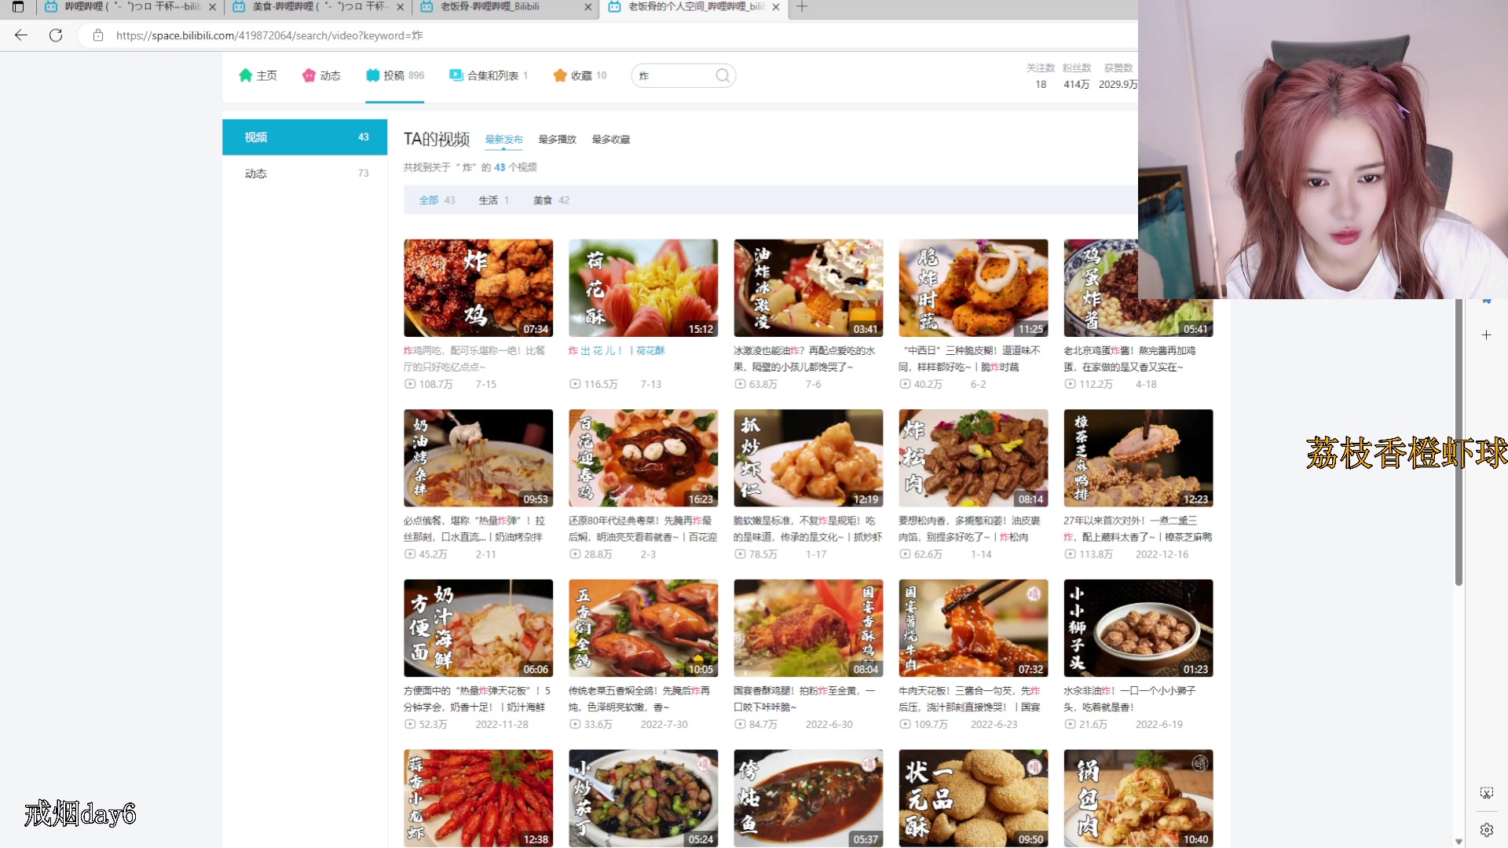Open the 国宴香酥鸡 video thumbnail

[x=808, y=628]
